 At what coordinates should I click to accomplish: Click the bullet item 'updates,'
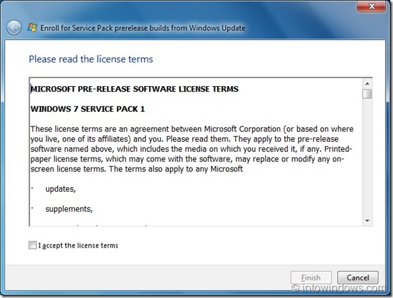60,189
